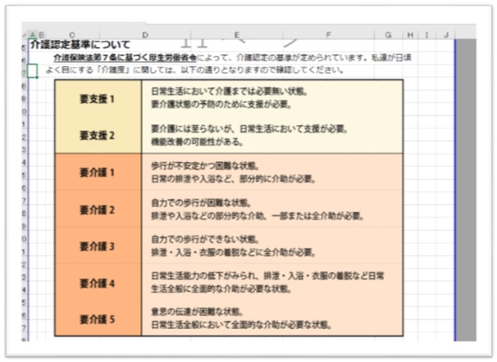Select column E header
Viewport: 497px width, 362px height.
tap(237, 35)
